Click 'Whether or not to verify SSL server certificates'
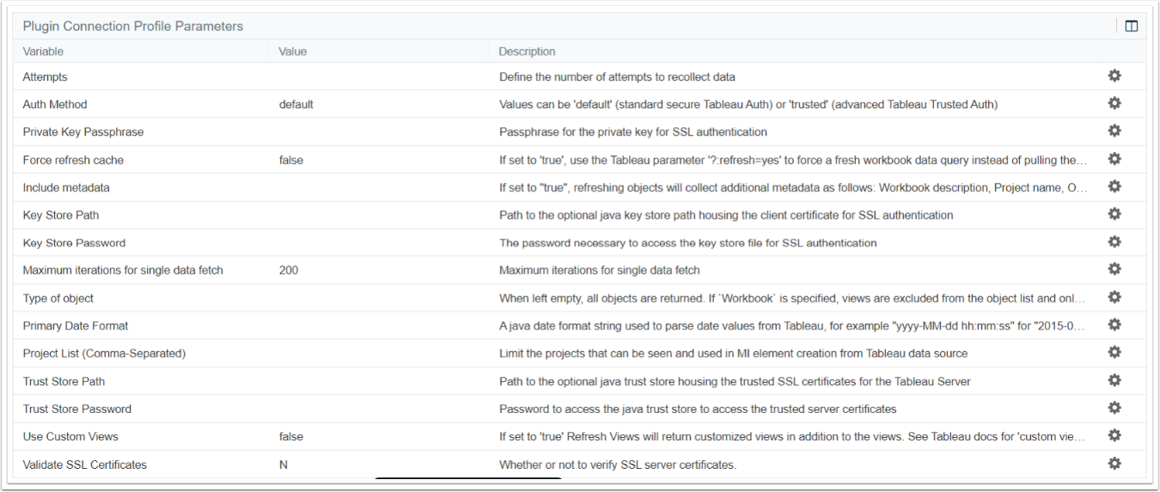This screenshot has height=492, width=1160. pos(618,465)
